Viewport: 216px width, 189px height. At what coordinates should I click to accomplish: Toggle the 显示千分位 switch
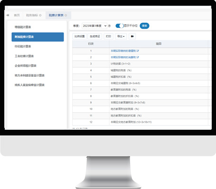120,26
